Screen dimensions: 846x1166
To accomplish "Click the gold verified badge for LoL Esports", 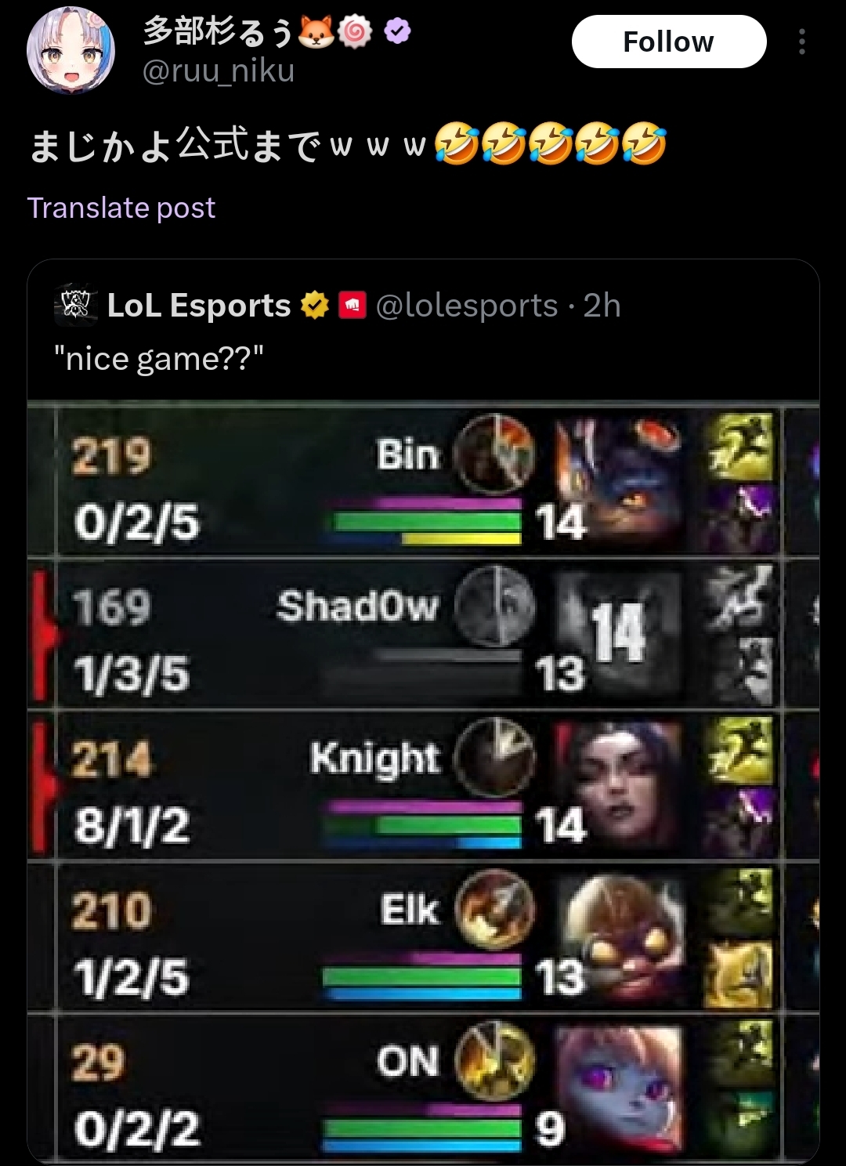I will (x=315, y=305).
